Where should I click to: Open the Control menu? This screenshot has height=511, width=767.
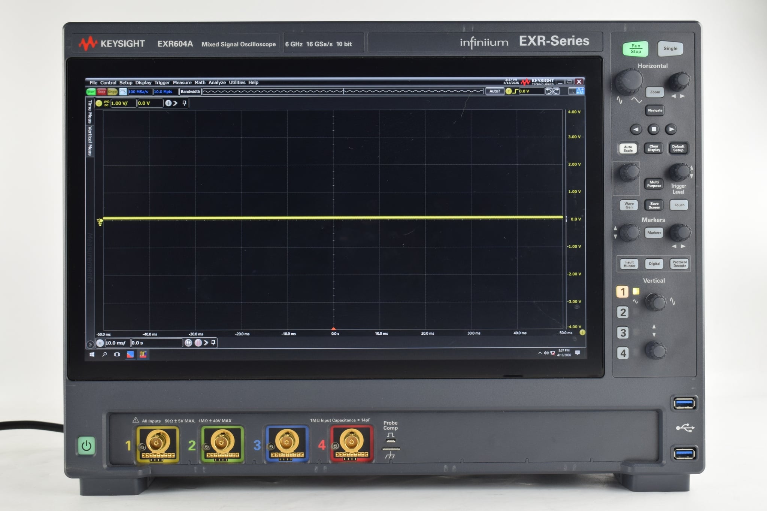108,83
